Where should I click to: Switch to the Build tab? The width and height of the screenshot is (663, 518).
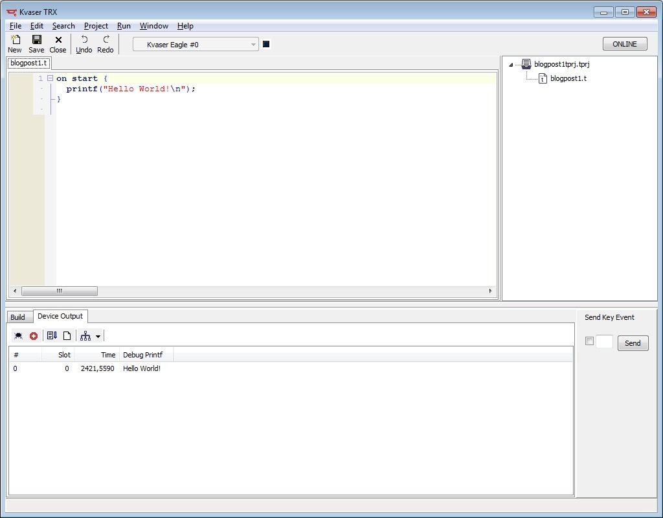(17, 317)
